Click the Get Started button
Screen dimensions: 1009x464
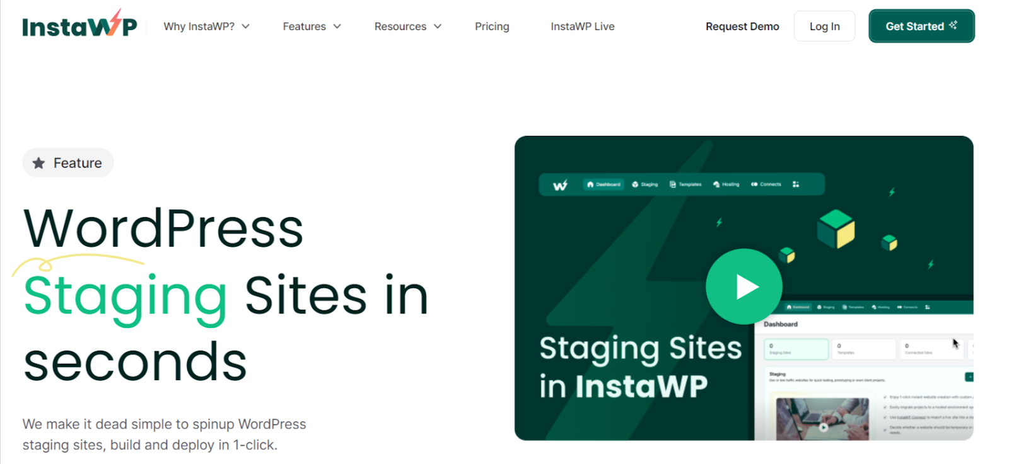(x=921, y=26)
